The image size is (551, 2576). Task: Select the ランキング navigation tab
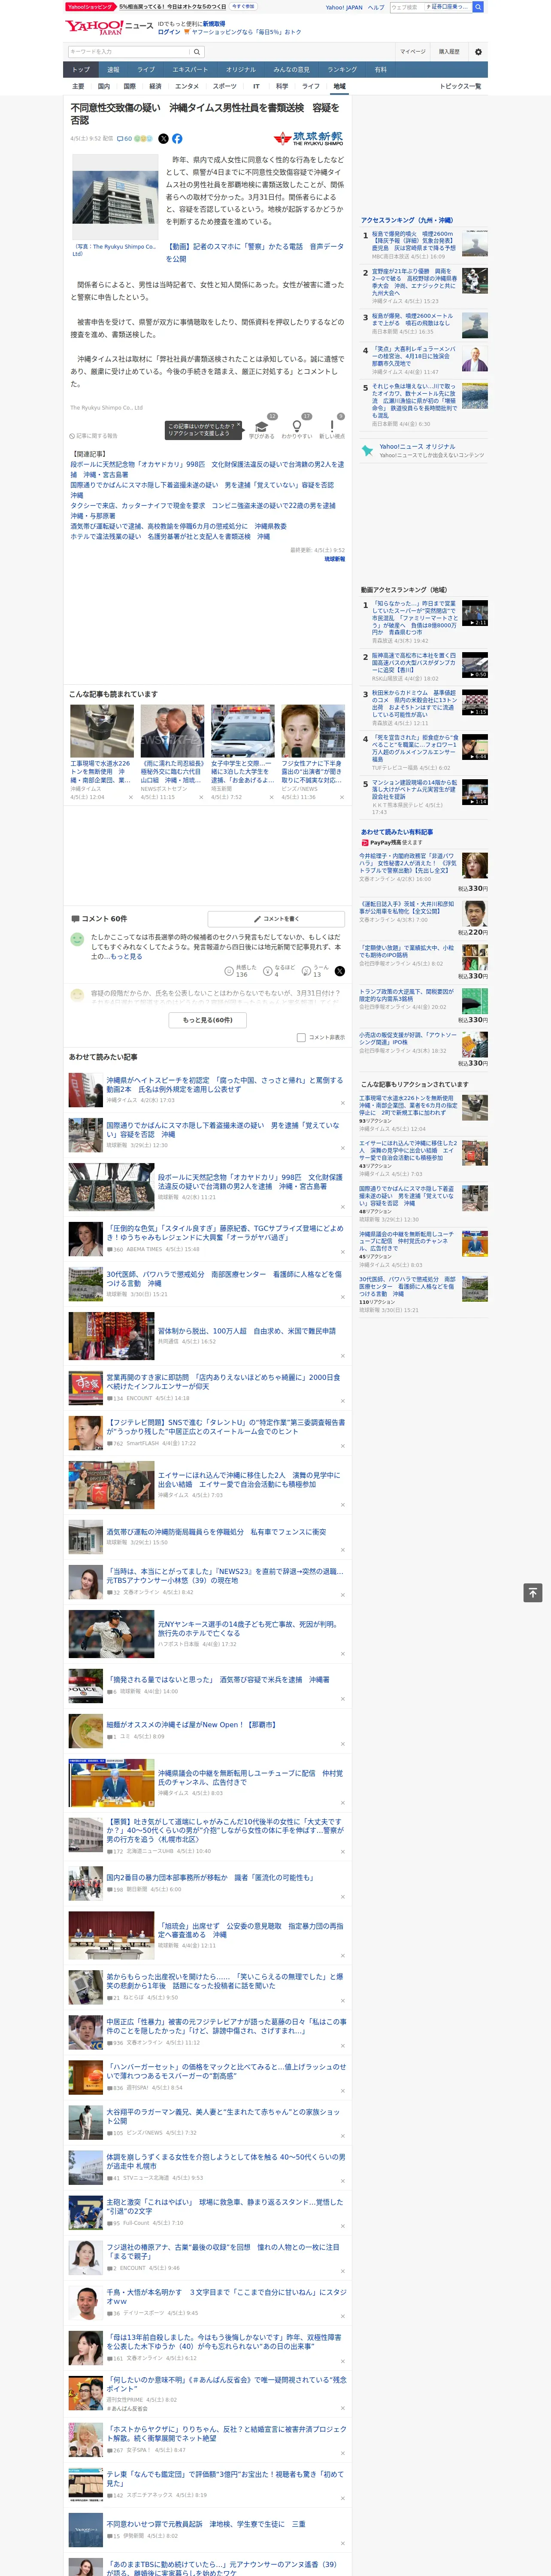(342, 70)
